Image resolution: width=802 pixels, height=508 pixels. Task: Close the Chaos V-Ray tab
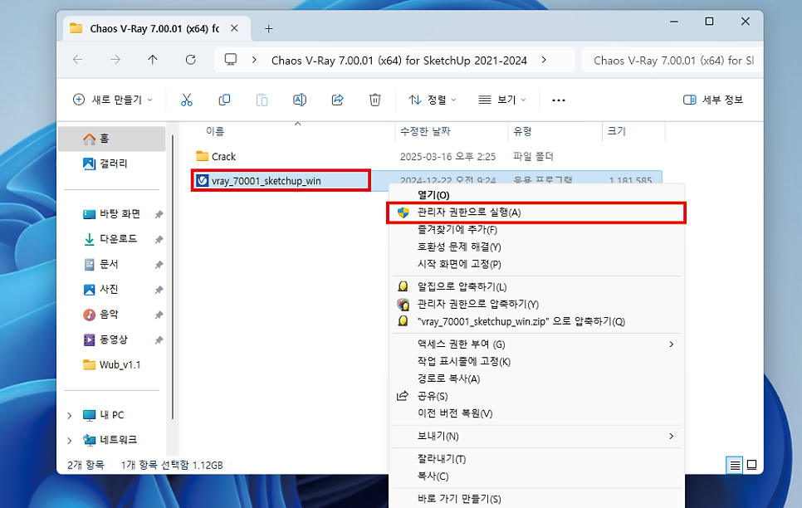(x=234, y=29)
